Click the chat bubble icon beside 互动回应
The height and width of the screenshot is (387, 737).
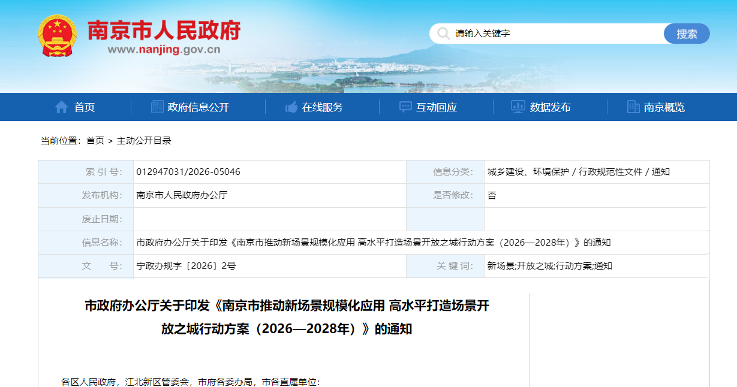405,107
